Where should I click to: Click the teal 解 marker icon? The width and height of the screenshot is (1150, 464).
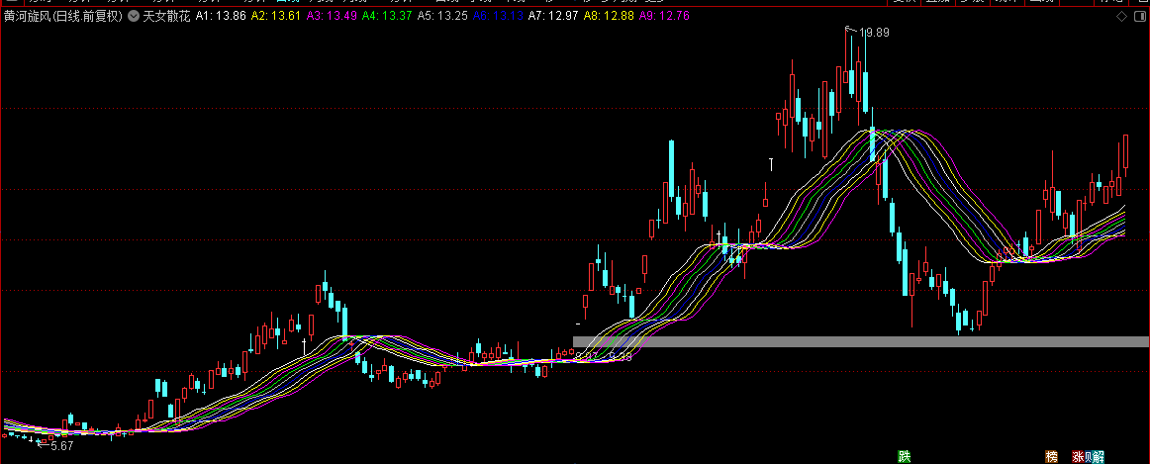[x=1099, y=457]
